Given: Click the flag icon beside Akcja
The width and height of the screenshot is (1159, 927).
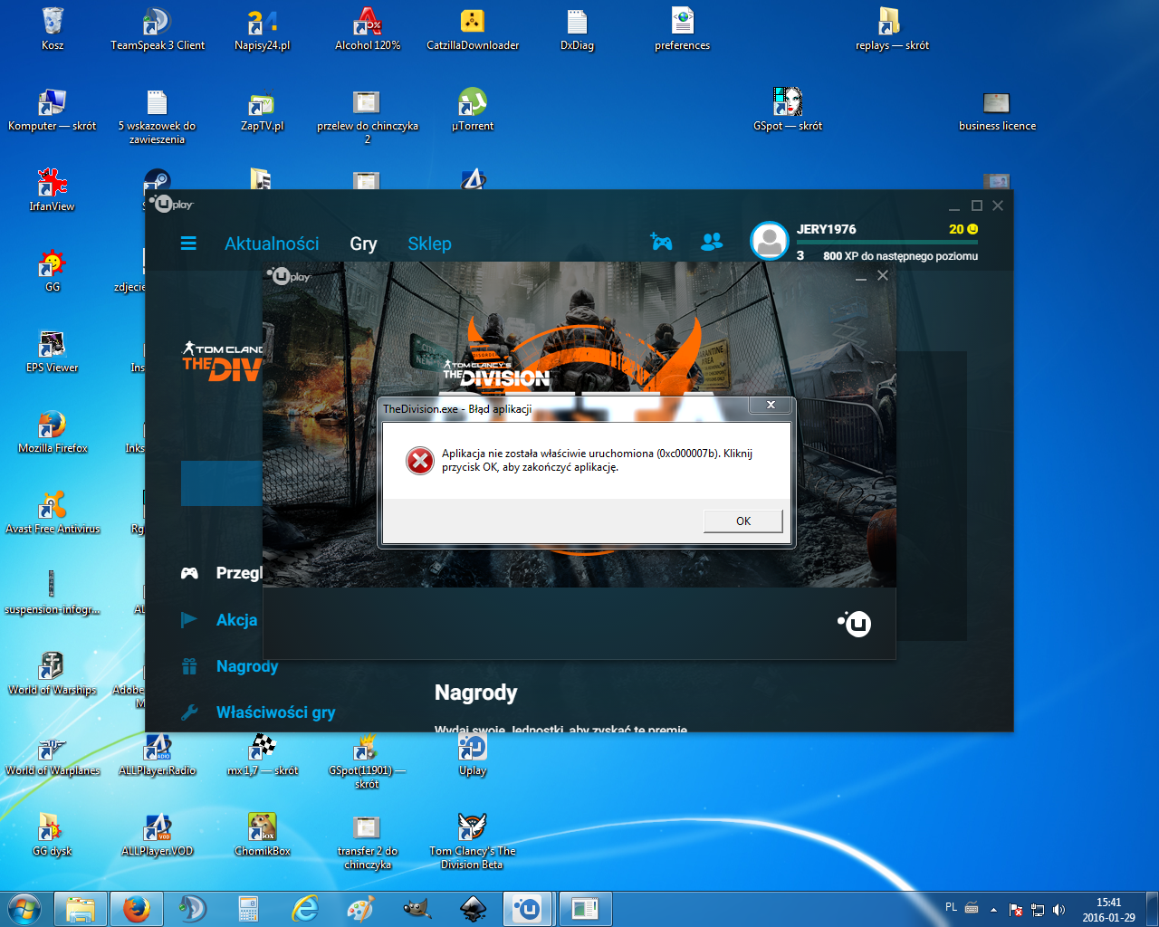Looking at the screenshot, I should click(189, 620).
